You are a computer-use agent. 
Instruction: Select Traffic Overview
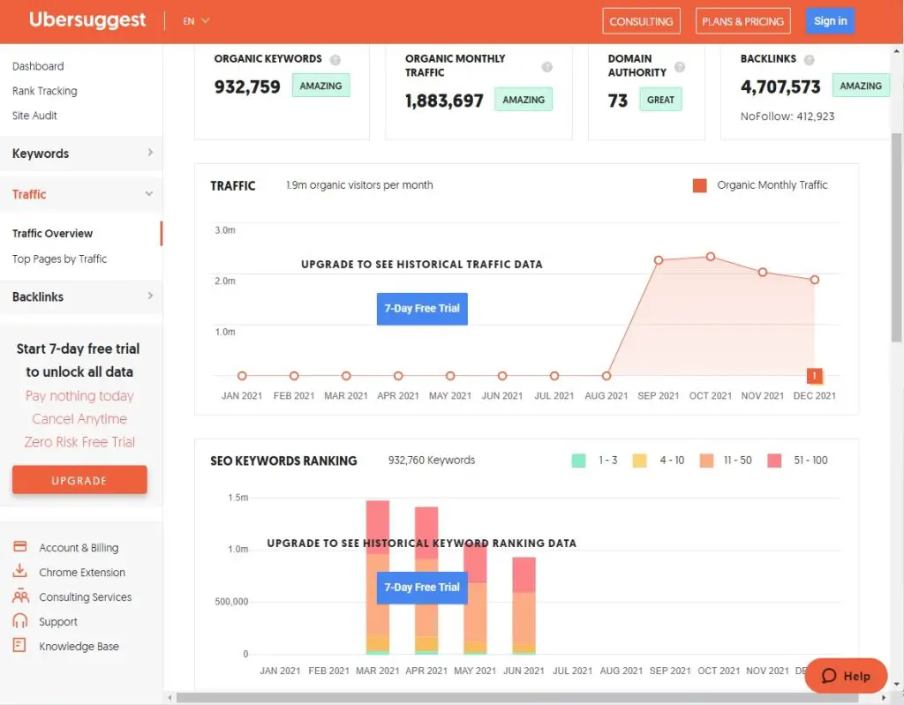click(52, 234)
